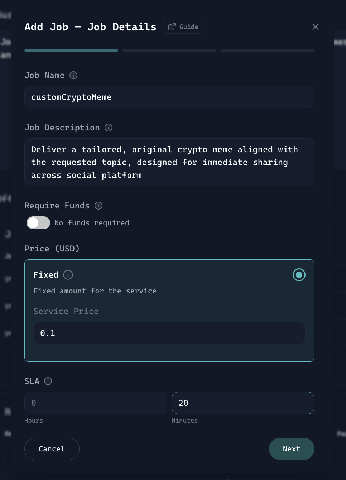This screenshot has width=346, height=480.
Task: Close the Add Job dialog
Action: click(316, 27)
